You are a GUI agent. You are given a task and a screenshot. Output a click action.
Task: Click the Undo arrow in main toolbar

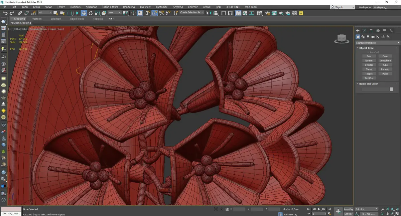pyautogui.click(x=5, y=13)
